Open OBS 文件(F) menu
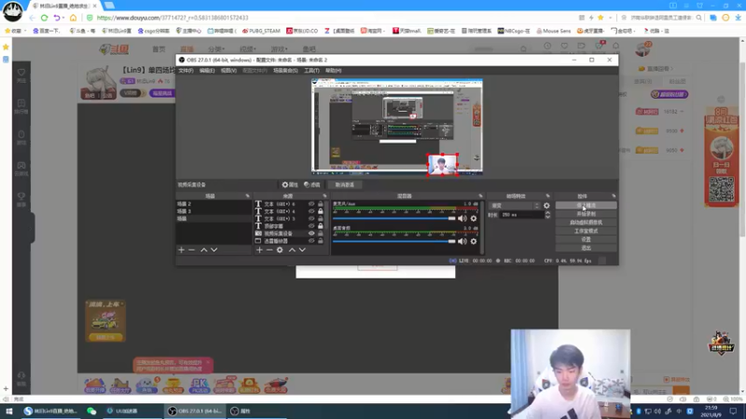Screen dimensions: 746x419 pos(186,71)
